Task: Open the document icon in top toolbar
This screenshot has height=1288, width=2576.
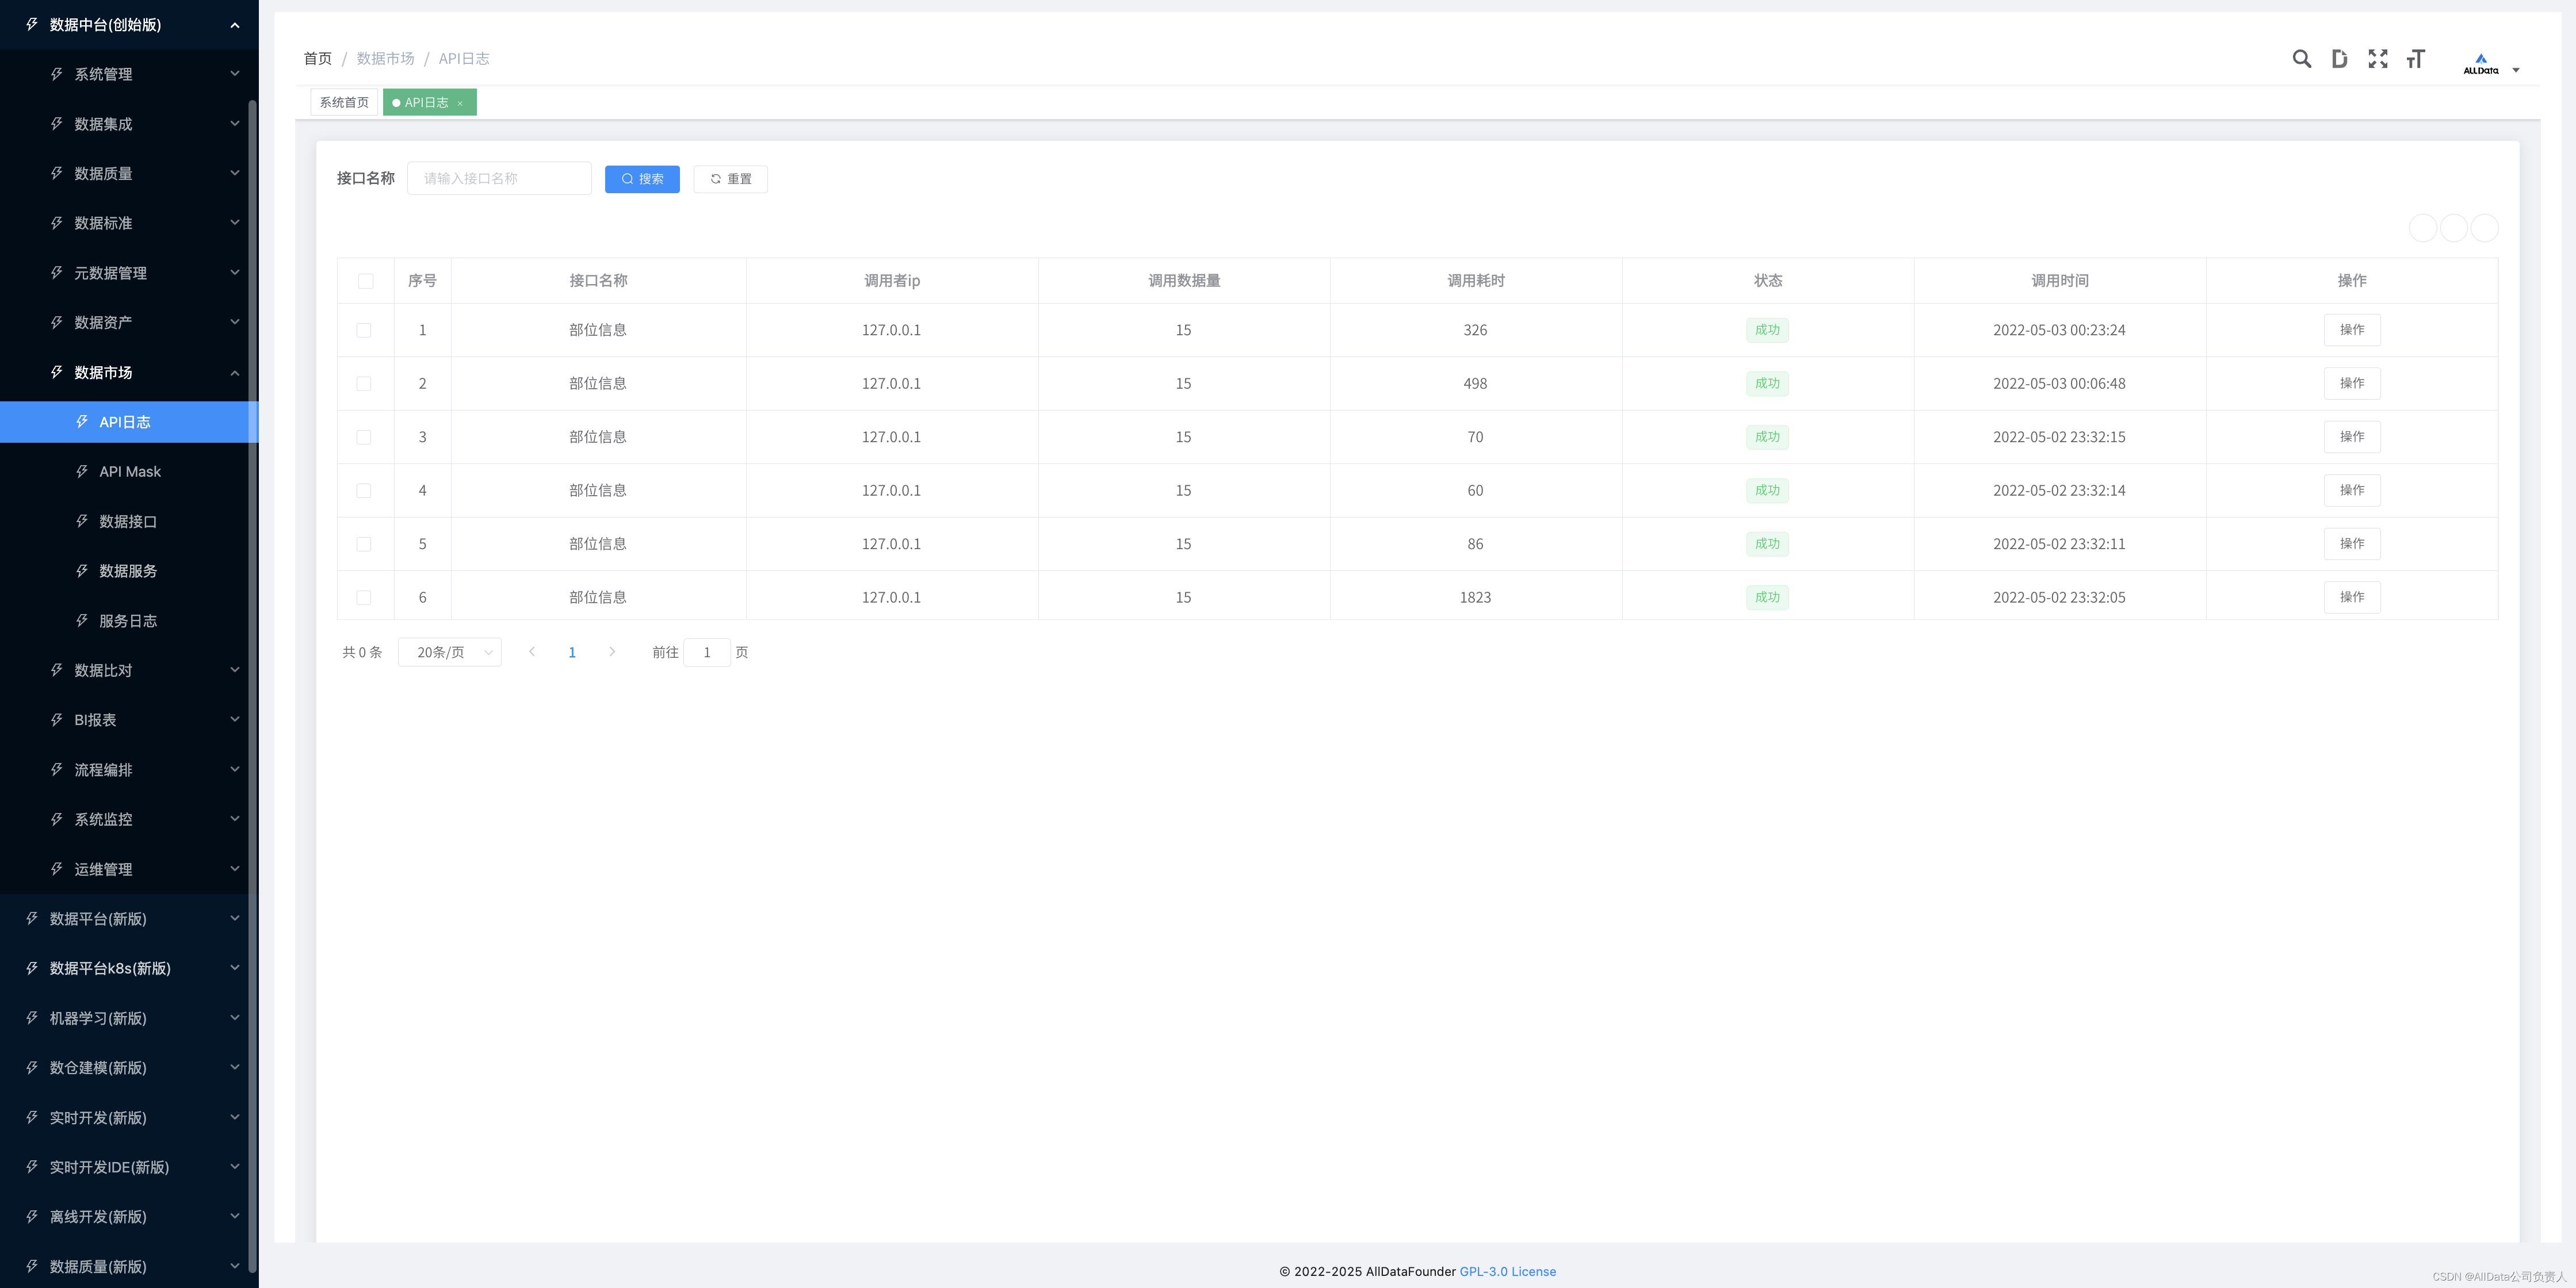Action: 2339,59
